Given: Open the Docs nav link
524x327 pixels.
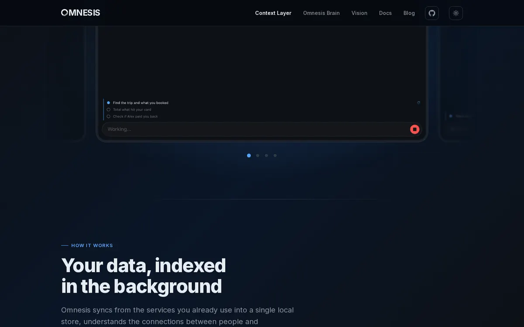Looking at the screenshot, I should coord(386,13).
